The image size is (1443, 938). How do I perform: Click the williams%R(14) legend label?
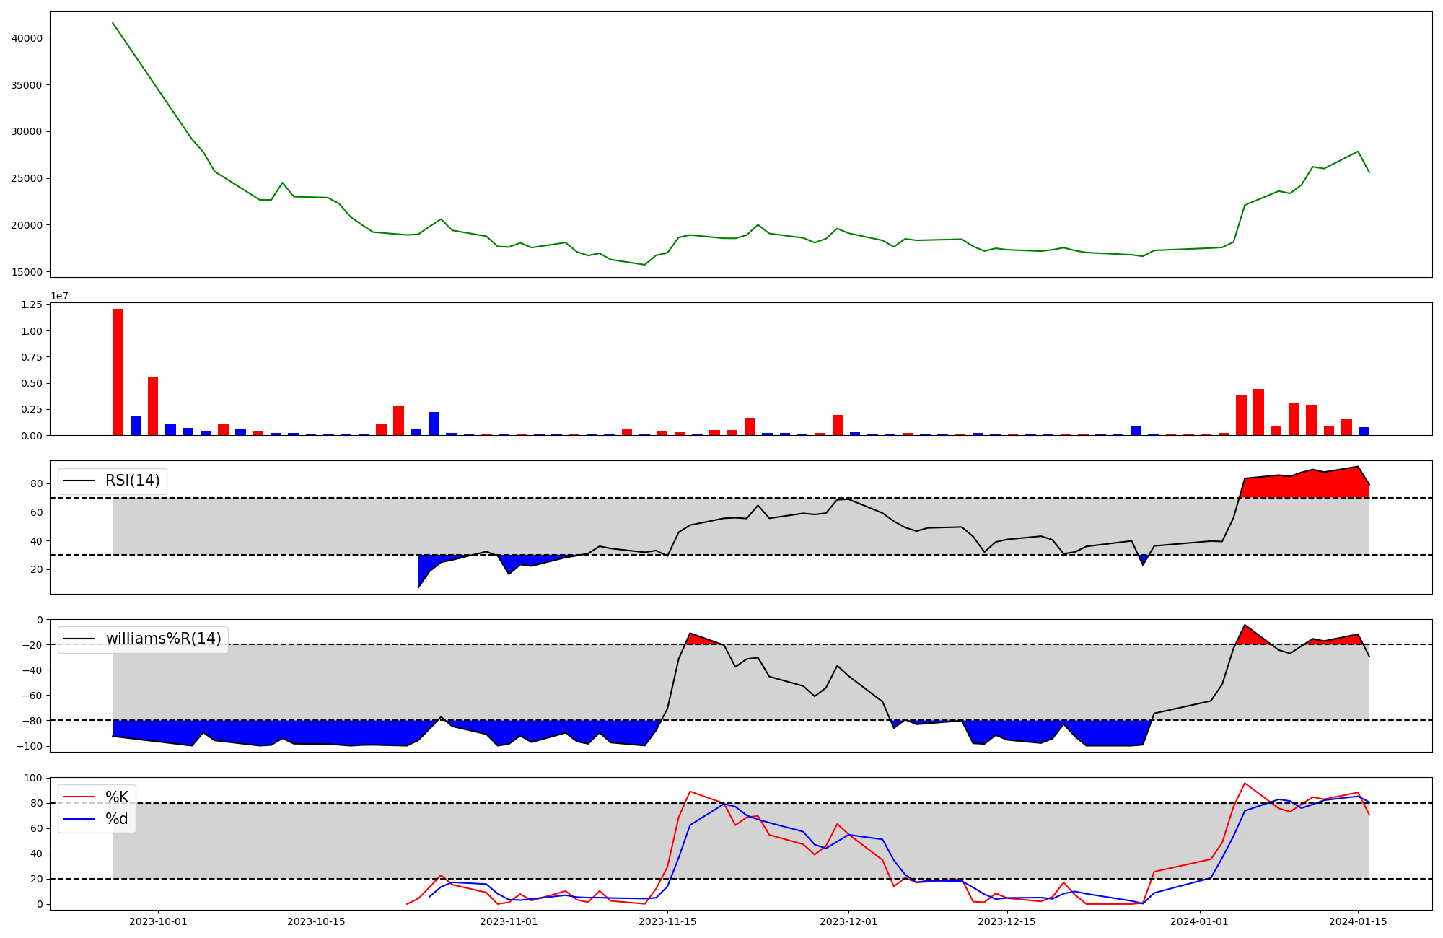click(x=163, y=639)
